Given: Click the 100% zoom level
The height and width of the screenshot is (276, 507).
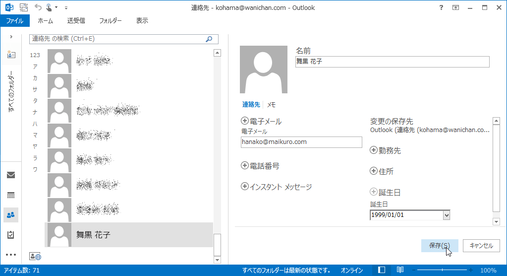Looking at the screenshot, I should 488,270.
